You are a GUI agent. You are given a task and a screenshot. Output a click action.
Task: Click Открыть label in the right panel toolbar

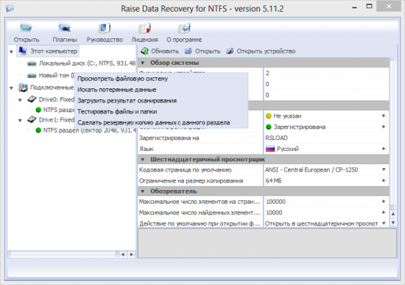pos(208,51)
